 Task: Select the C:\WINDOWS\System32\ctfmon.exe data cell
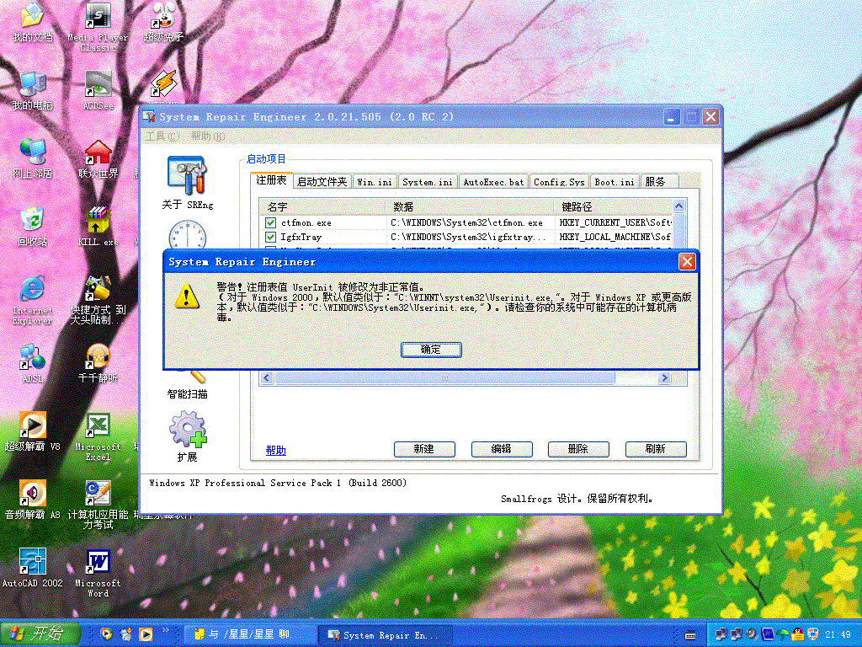(467, 222)
